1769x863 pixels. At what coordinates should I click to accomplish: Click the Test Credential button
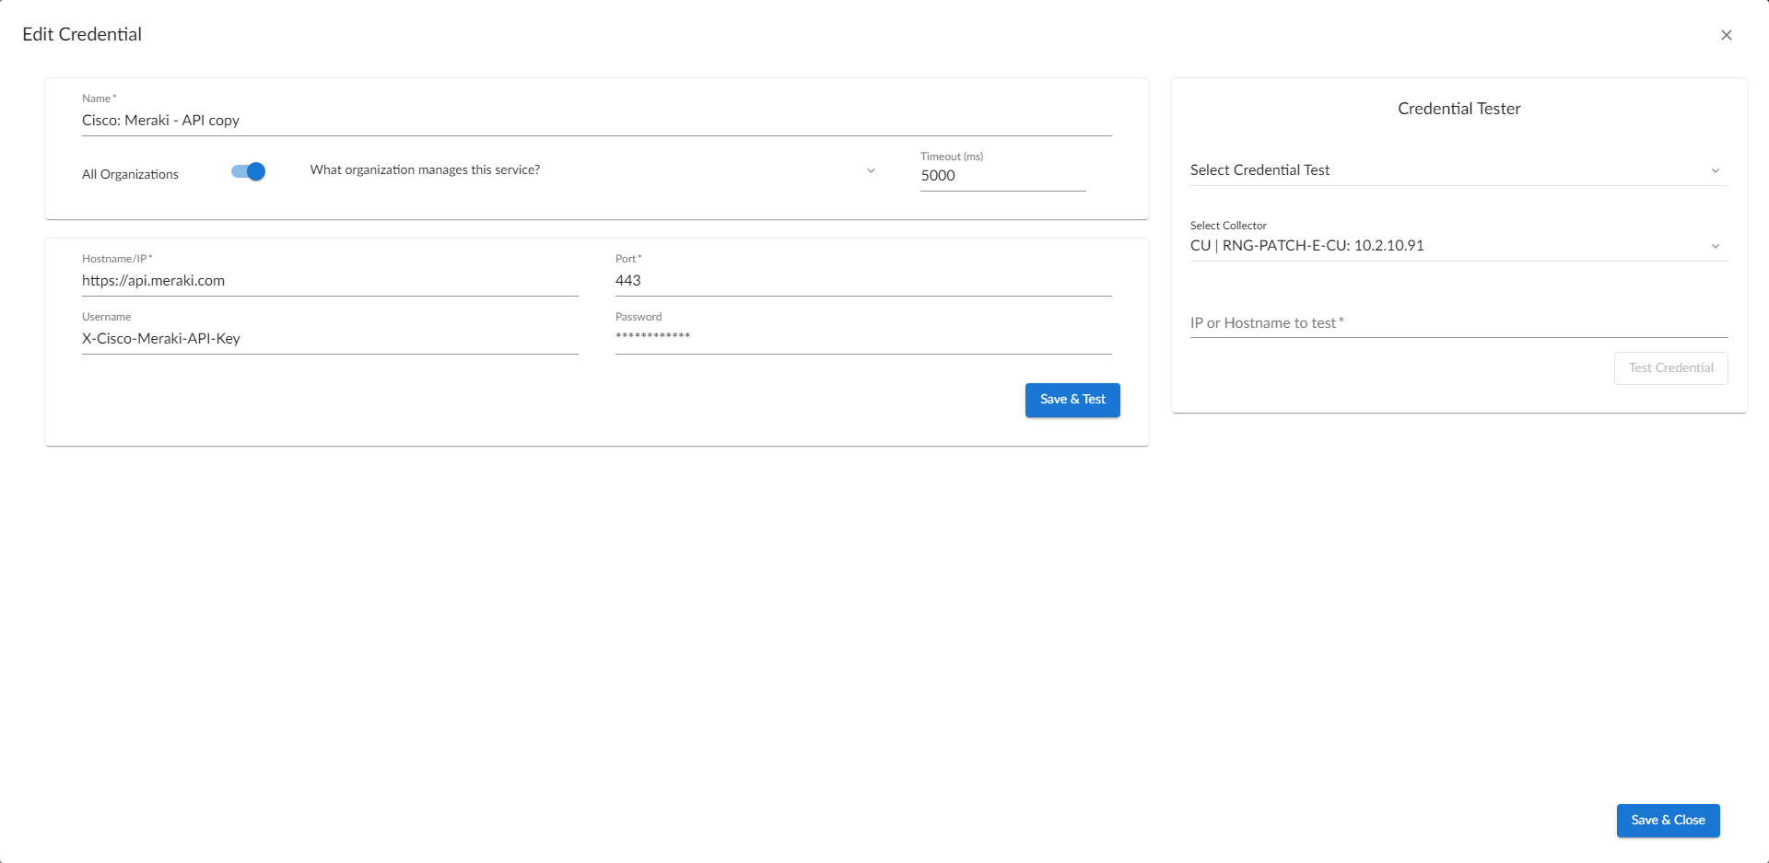click(x=1669, y=368)
